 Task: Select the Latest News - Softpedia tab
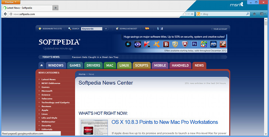(x=27, y=8)
